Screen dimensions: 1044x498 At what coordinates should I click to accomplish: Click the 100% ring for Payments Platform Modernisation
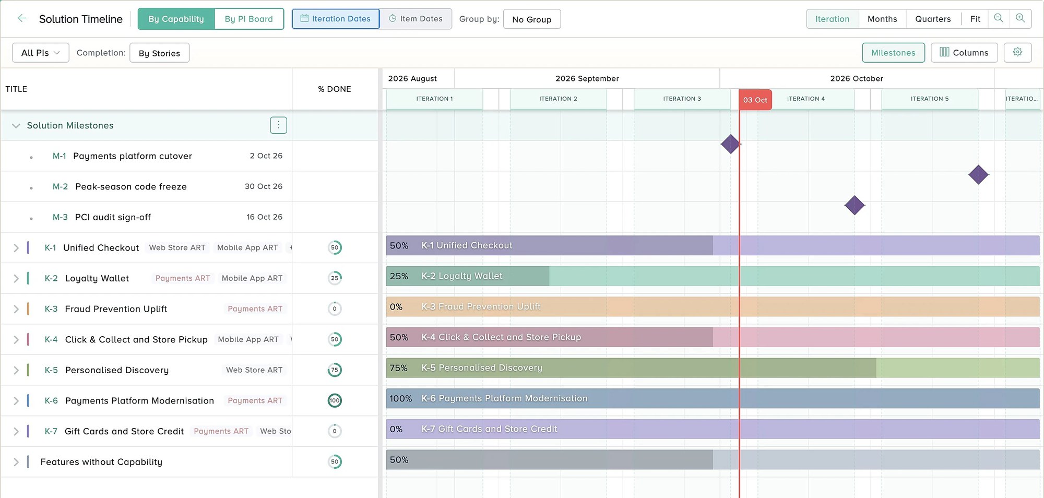tap(335, 400)
